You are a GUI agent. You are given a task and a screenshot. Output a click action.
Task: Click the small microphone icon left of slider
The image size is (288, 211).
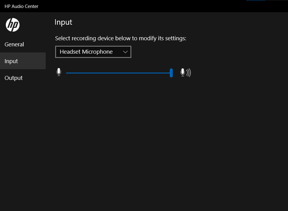59,72
